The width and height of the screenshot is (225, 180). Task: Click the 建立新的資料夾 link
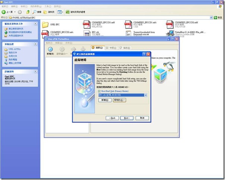pos(16,29)
